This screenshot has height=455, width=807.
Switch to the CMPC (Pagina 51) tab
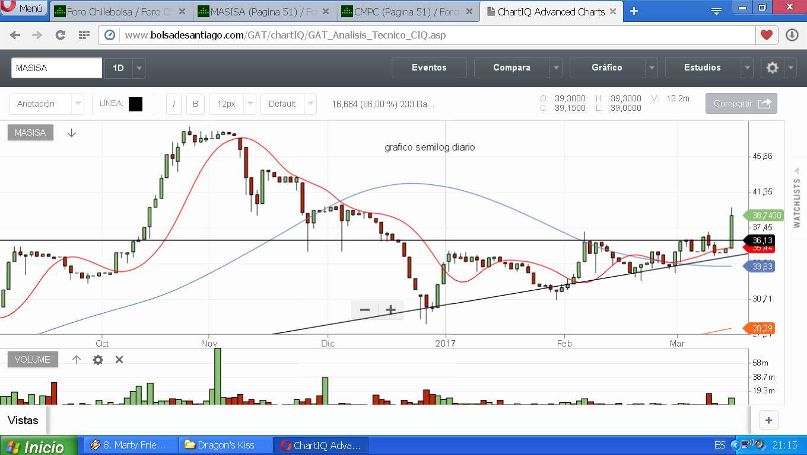coord(409,11)
